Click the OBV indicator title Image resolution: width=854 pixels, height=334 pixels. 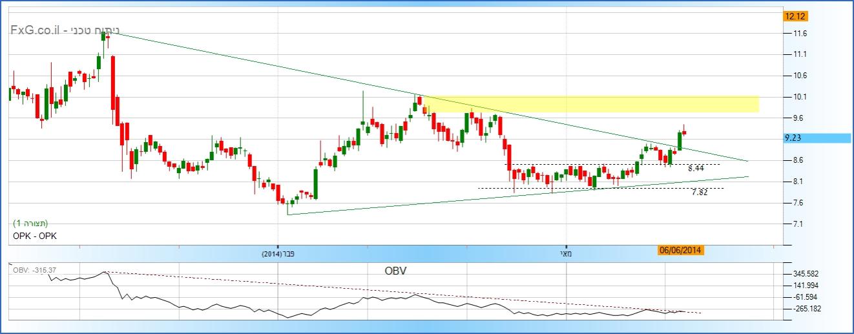(x=395, y=270)
